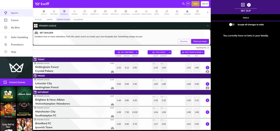Select the Single bet slip tab
Viewport: 280px width, 131px height.
pos(246,18)
